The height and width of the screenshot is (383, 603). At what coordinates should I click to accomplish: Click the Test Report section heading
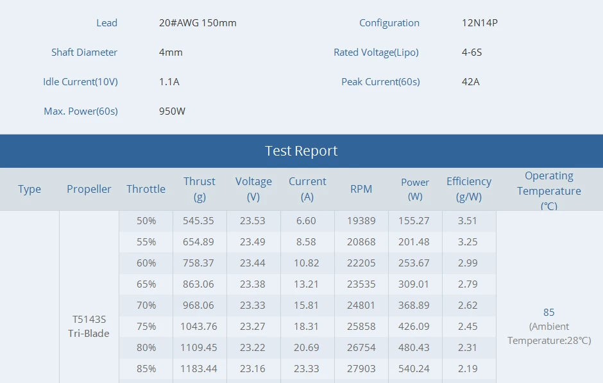(x=301, y=151)
